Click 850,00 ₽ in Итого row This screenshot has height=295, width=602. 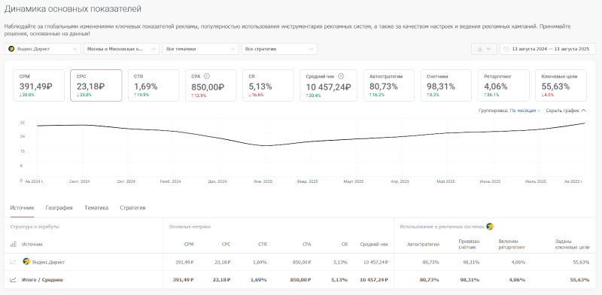pyautogui.click(x=299, y=280)
